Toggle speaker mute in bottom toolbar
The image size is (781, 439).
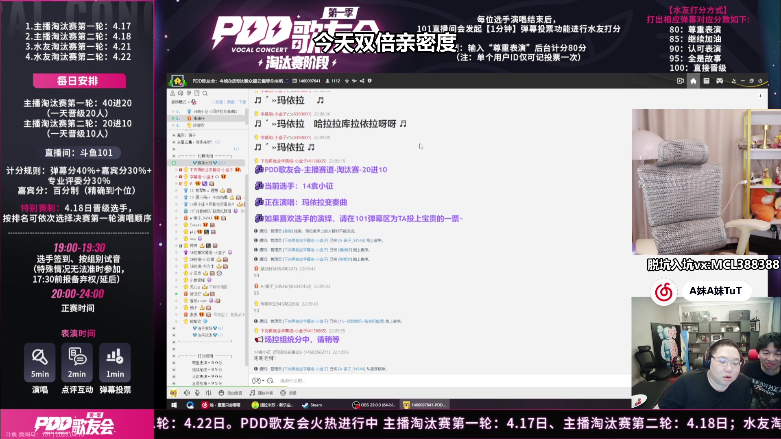[186, 393]
